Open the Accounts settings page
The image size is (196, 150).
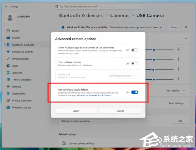click(x=17, y=73)
